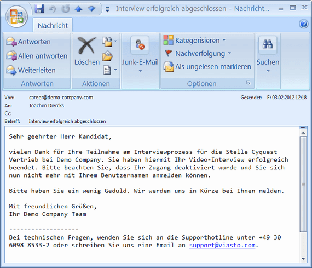Click the Suchen binoculars icon
Screen dimensions: 312x268
(x=268, y=45)
